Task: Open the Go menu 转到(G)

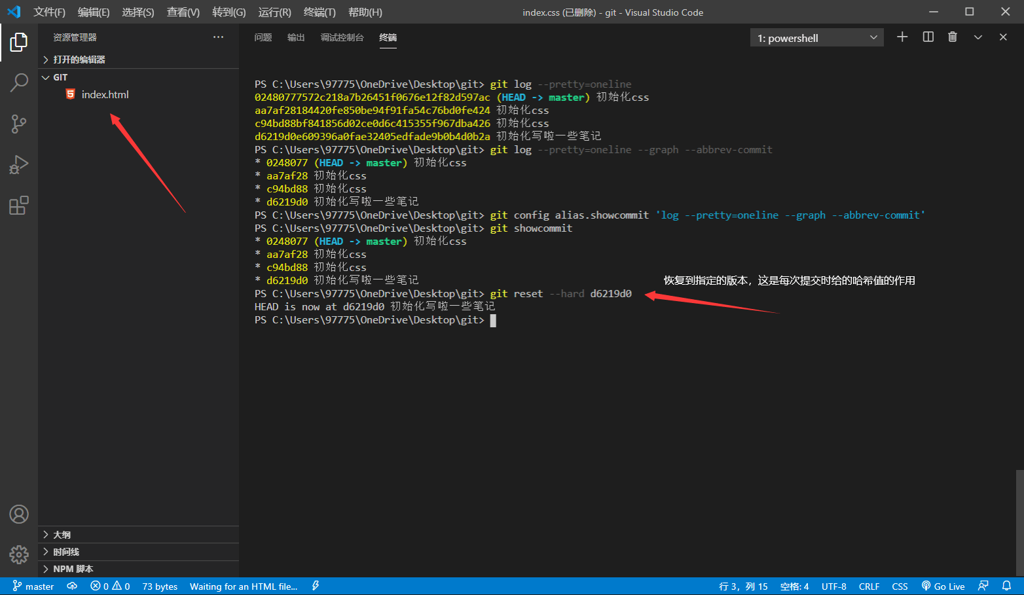Action: coord(229,12)
